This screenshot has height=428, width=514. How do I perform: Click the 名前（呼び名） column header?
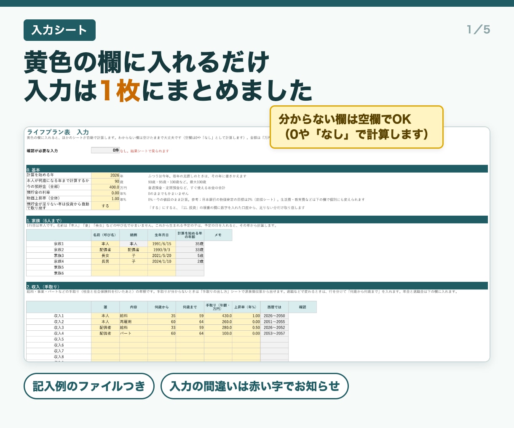pyautogui.click(x=105, y=235)
